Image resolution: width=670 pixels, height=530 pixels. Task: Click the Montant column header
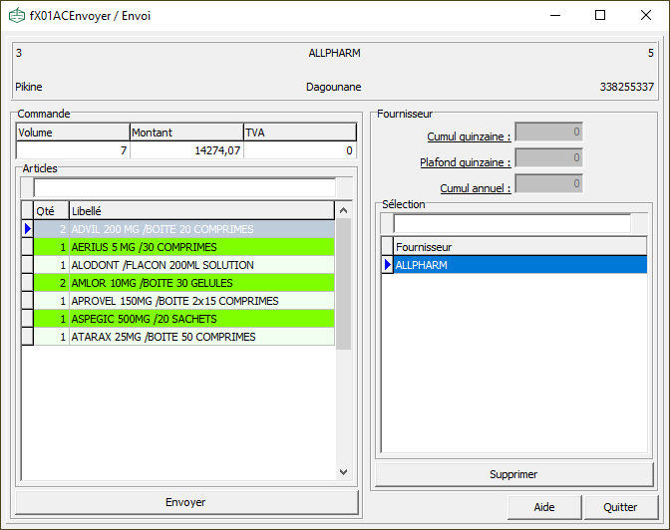click(186, 132)
